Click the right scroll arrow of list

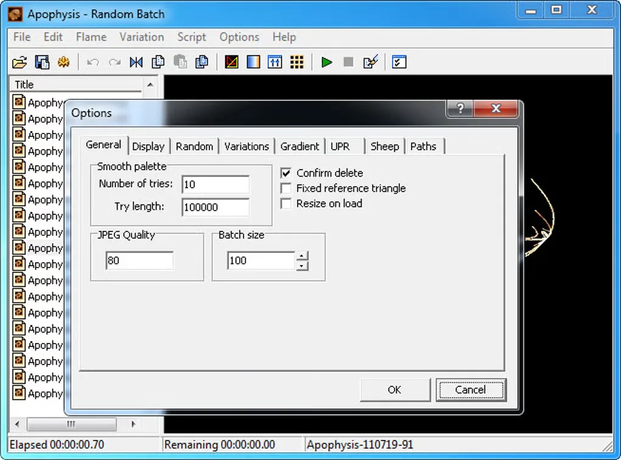133,424
